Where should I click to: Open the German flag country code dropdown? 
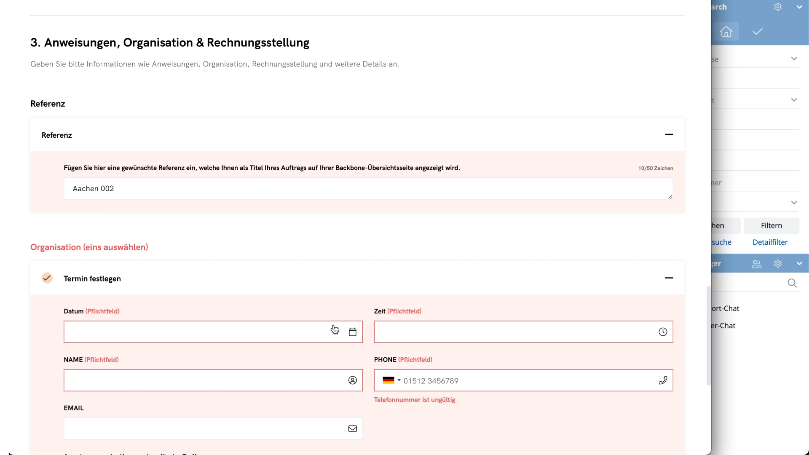[x=391, y=380]
